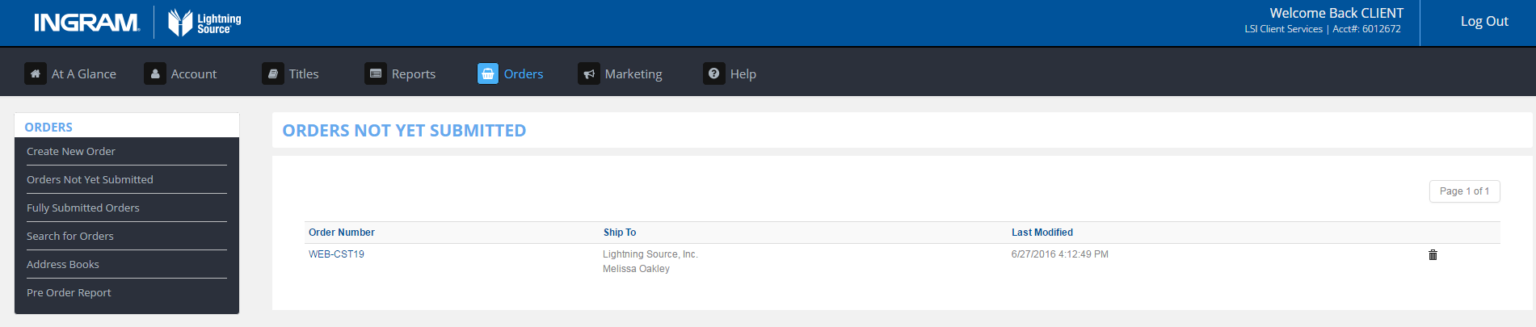Click the Titles book icon

[x=272, y=73]
